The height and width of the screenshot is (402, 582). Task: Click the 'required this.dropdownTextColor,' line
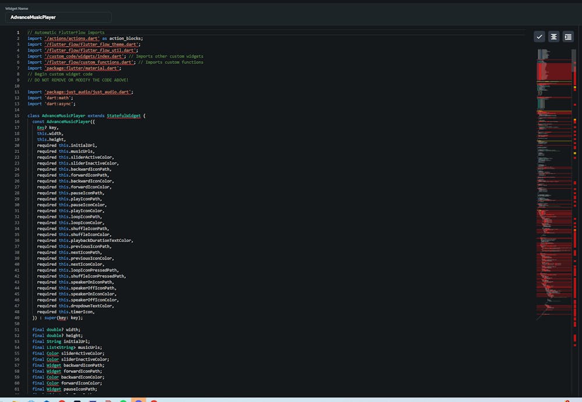tap(75, 305)
